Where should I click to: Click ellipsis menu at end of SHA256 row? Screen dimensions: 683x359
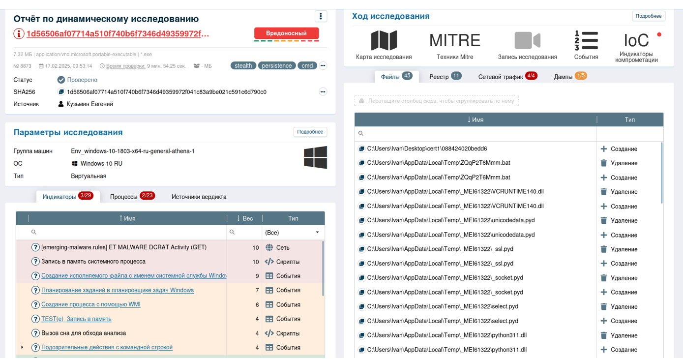[323, 92]
